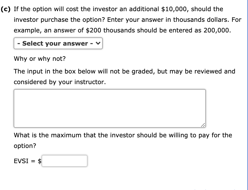The width and height of the screenshot is (248, 190).
Task: Click the resize handle of the comment box
Action: [x=203, y=125]
